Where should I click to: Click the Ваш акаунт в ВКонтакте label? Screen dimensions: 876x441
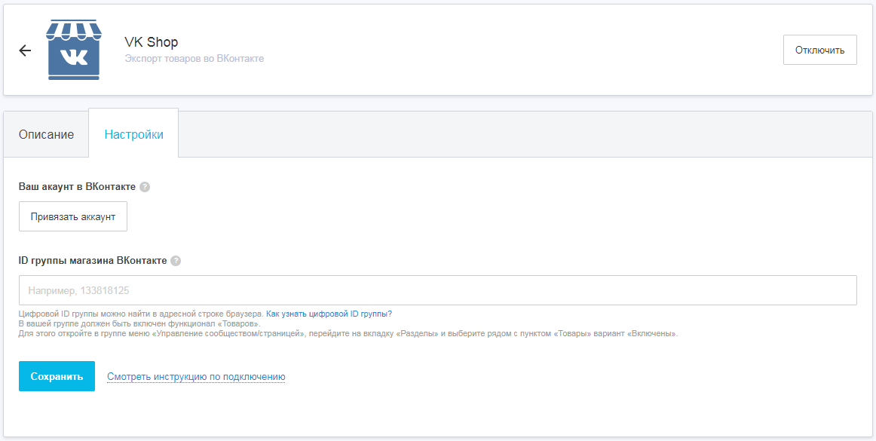(77, 187)
